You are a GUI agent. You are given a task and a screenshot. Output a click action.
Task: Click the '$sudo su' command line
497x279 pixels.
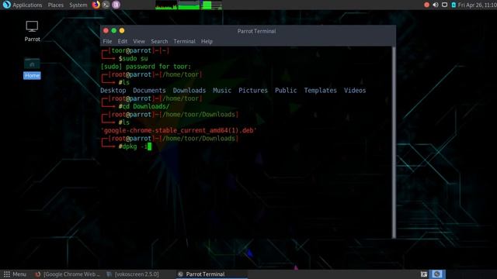click(x=133, y=59)
